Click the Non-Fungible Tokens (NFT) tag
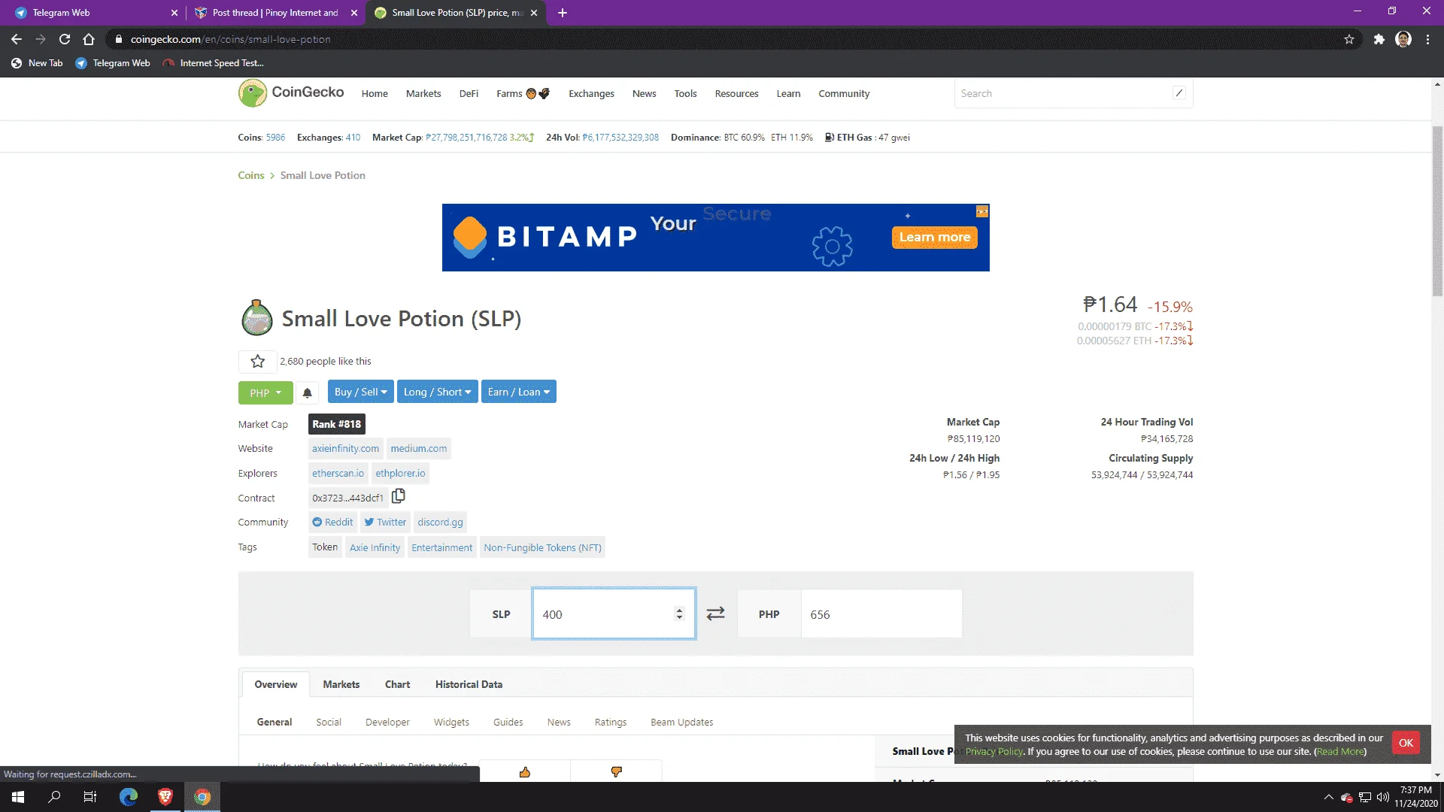 pyautogui.click(x=542, y=547)
